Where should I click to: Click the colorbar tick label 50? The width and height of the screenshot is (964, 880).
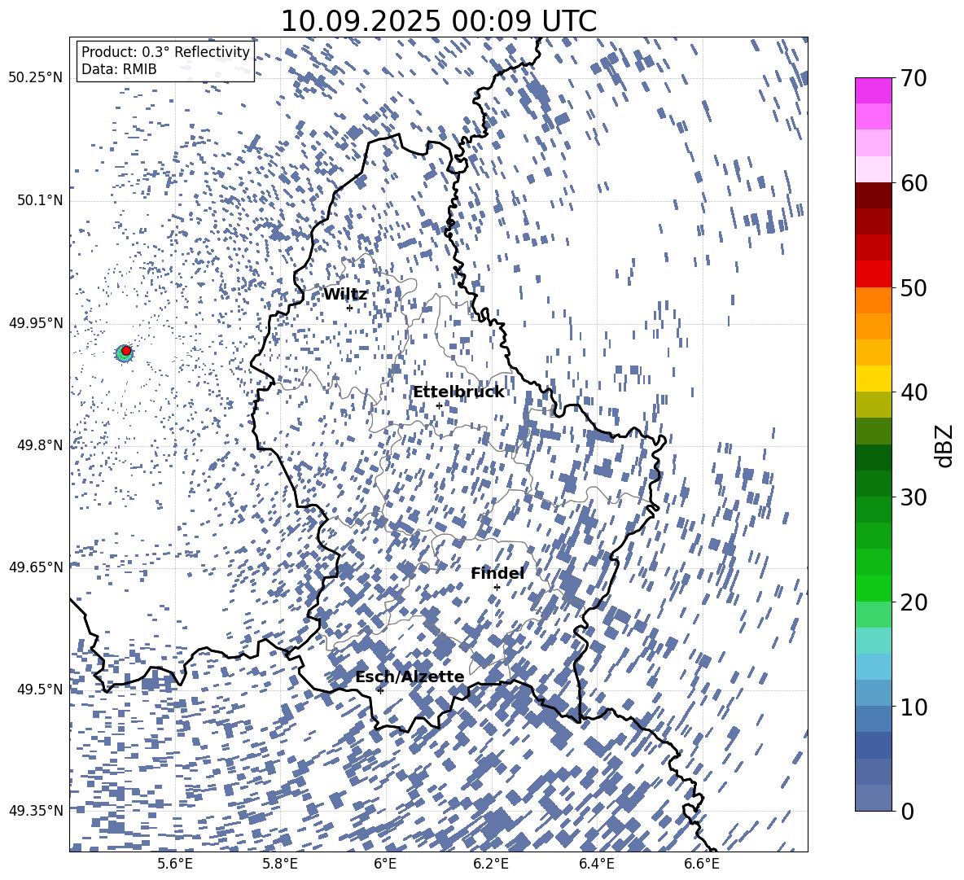[x=914, y=287]
